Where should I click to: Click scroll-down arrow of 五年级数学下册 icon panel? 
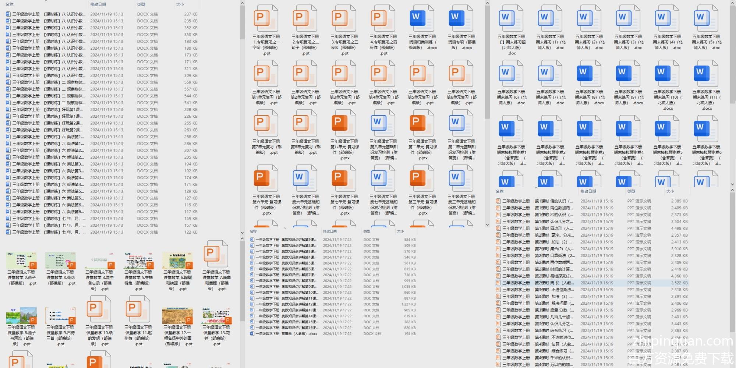click(732, 184)
